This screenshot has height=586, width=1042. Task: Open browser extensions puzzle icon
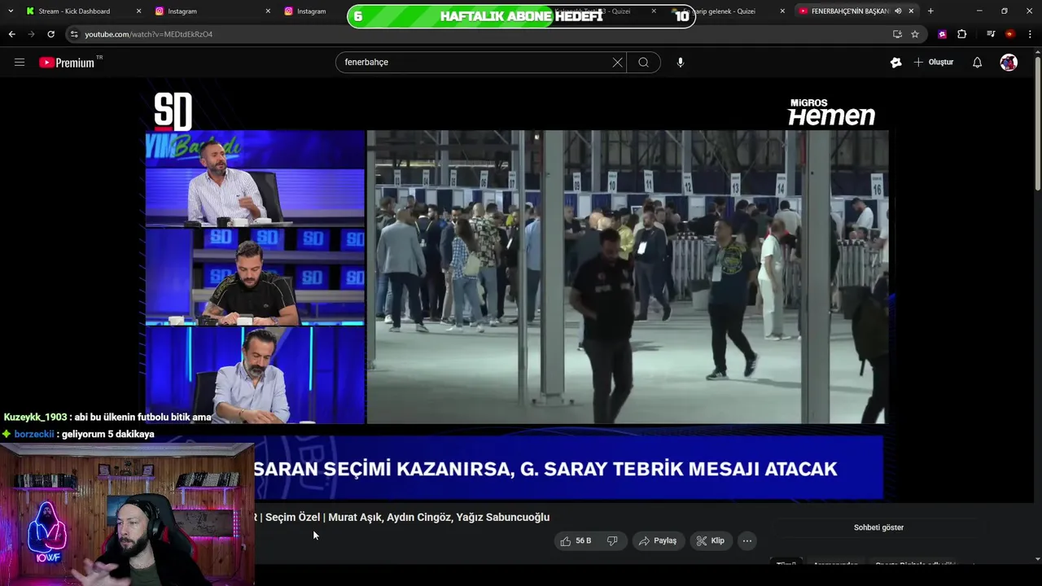(x=962, y=34)
